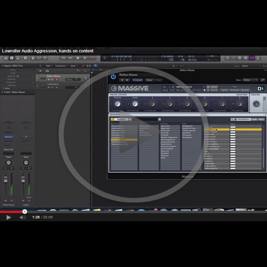267x267 pixels.
Task: Open the Smart Controls dial icon
Action: click(x=32, y=58)
